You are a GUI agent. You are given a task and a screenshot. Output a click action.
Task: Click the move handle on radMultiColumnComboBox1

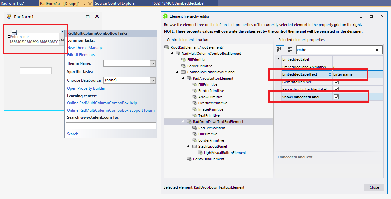(x=14, y=32)
